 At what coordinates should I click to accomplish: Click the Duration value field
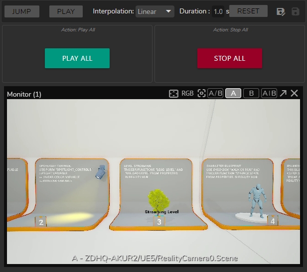coord(218,11)
